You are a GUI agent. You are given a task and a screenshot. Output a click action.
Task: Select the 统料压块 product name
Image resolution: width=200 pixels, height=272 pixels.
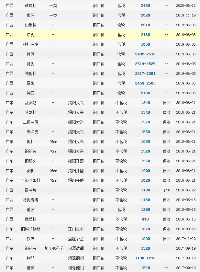click(30, 44)
